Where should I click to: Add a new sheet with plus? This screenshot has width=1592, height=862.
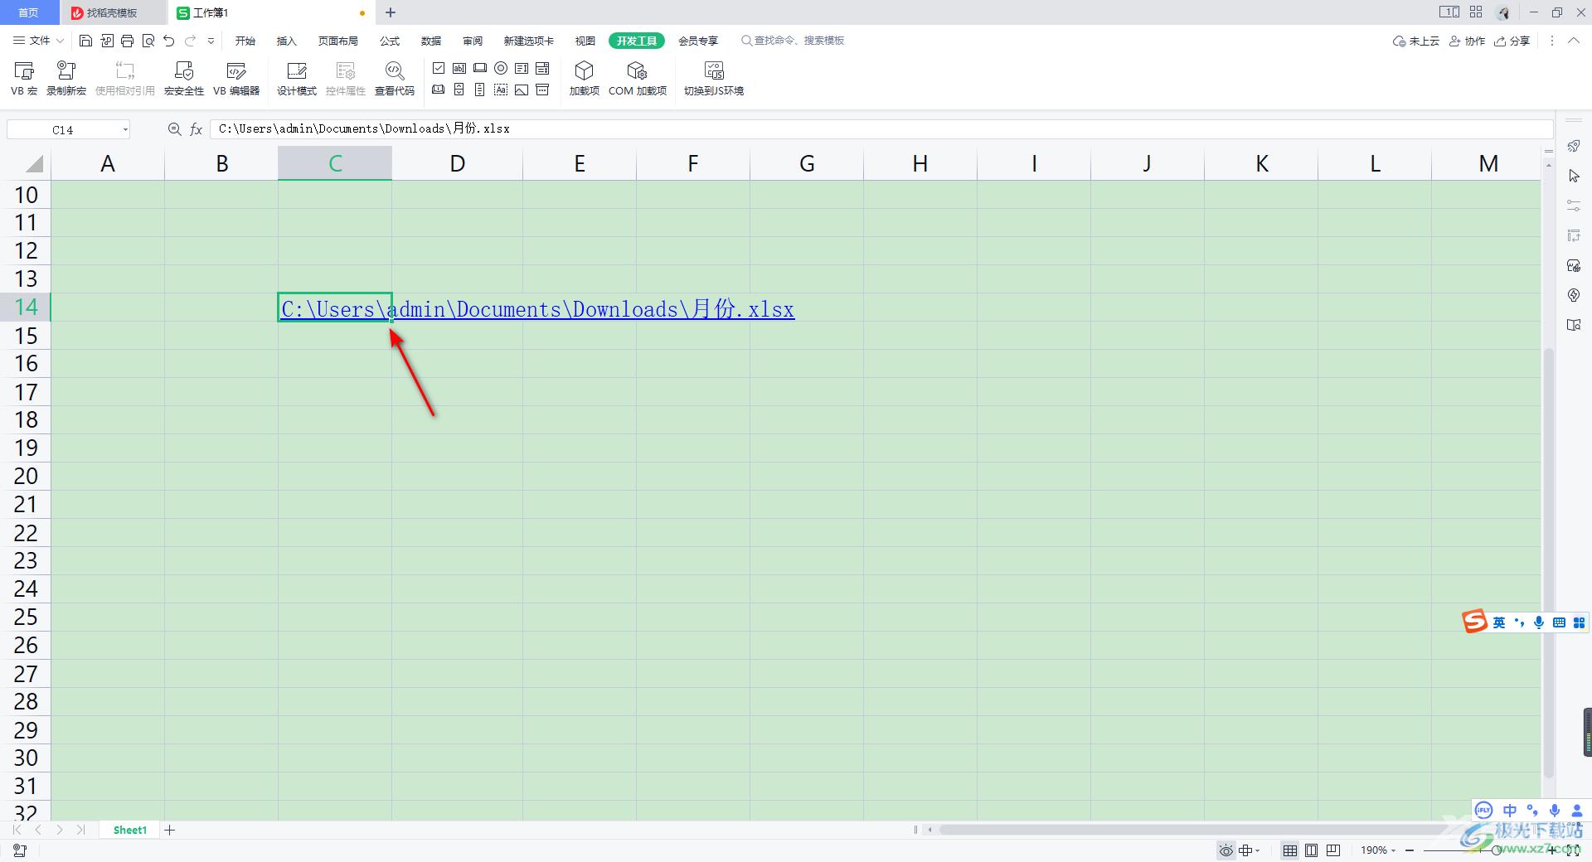point(170,830)
